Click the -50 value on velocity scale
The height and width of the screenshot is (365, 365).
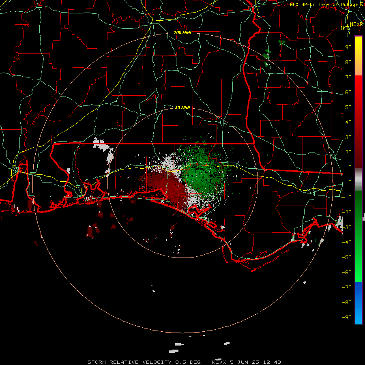(x=347, y=257)
